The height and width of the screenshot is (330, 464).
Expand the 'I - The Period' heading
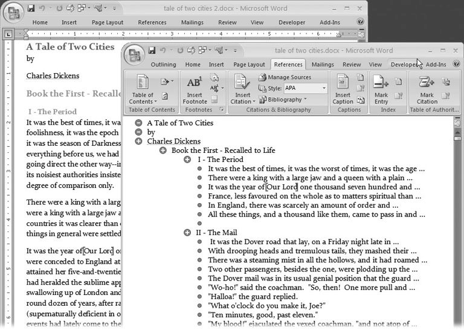tap(187, 160)
